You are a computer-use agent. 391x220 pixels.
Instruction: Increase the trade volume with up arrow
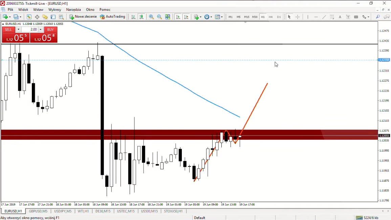tap(40, 29)
